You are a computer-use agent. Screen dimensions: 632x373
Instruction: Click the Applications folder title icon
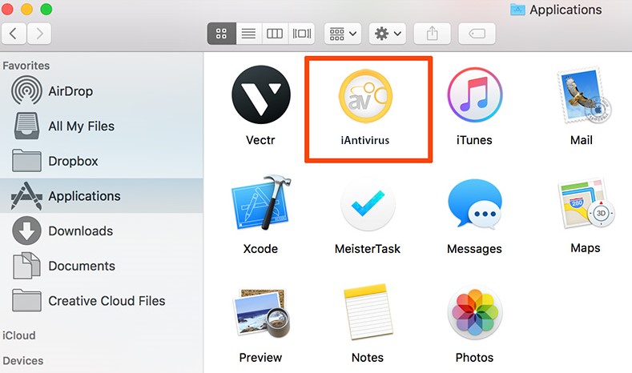(x=517, y=10)
